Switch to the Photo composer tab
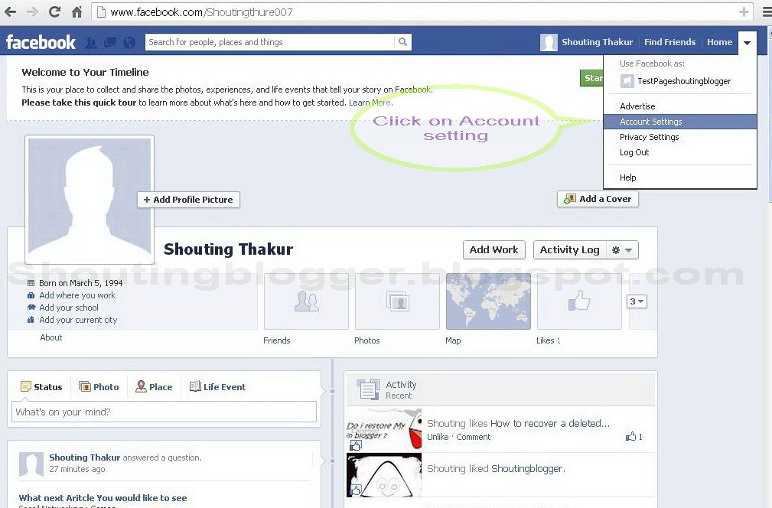The image size is (772, 508). (99, 387)
